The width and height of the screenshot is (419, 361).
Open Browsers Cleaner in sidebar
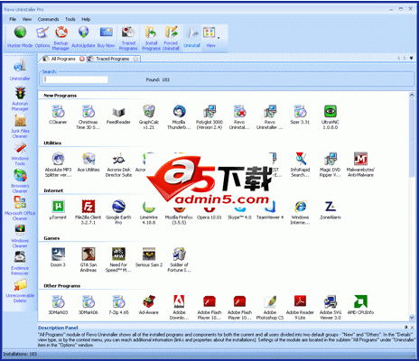pyautogui.click(x=20, y=181)
